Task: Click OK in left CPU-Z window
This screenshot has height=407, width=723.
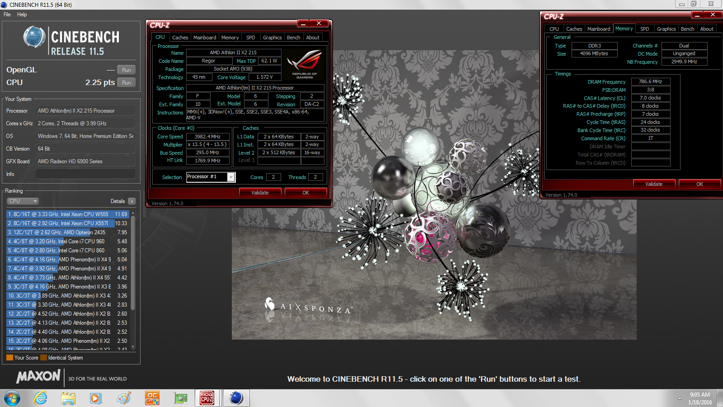Action: [306, 193]
